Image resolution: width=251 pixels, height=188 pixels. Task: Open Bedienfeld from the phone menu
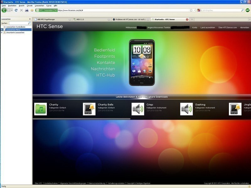tap(104, 50)
